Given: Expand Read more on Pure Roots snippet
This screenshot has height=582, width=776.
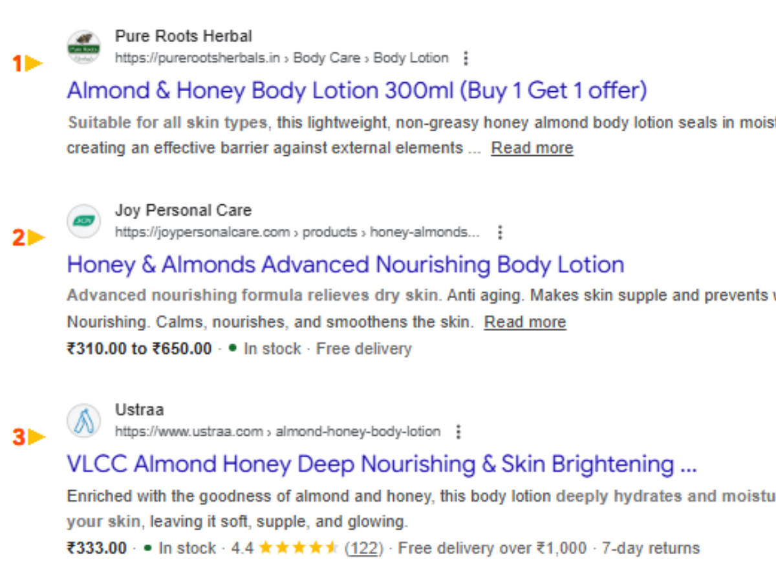Looking at the screenshot, I should point(532,148).
